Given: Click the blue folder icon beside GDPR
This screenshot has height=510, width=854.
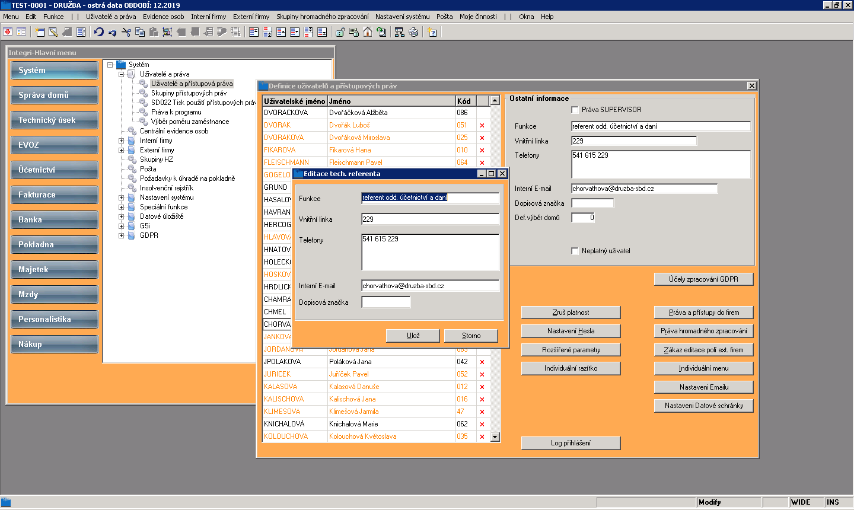Looking at the screenshot, I should [132, 235].
